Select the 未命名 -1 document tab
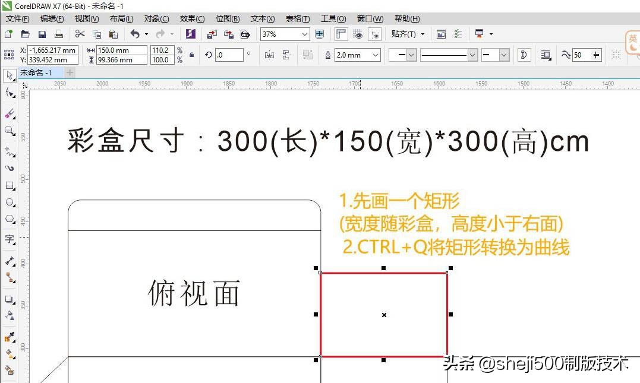 point(40,72)
